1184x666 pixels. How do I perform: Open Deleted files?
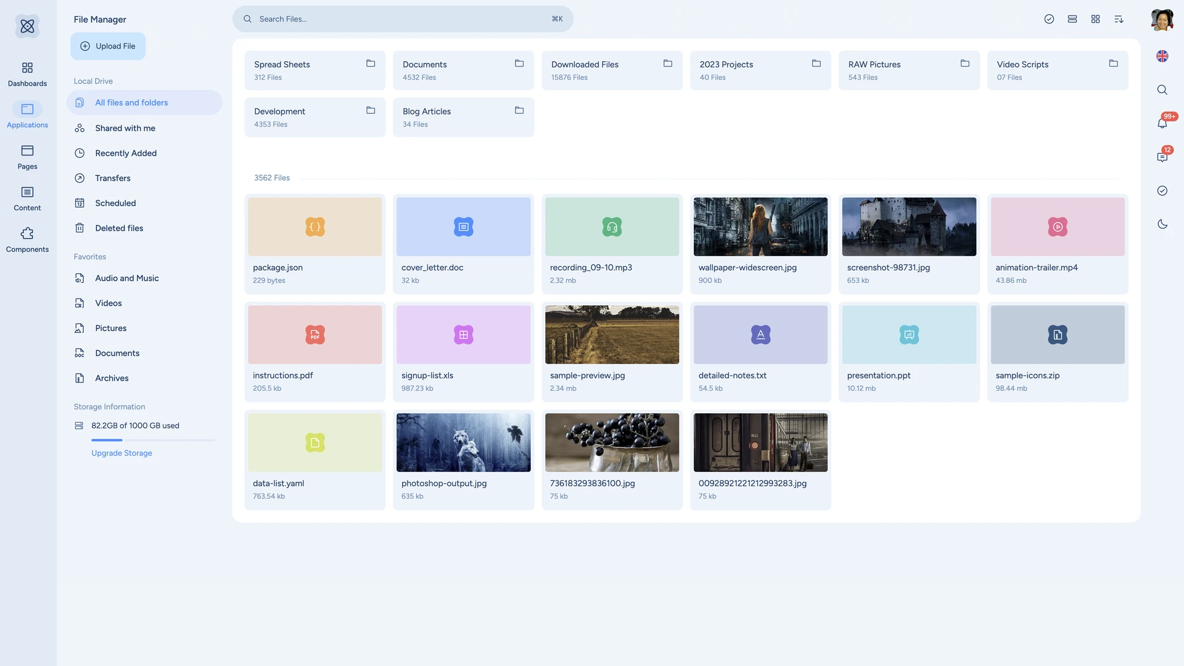point(144,228)
